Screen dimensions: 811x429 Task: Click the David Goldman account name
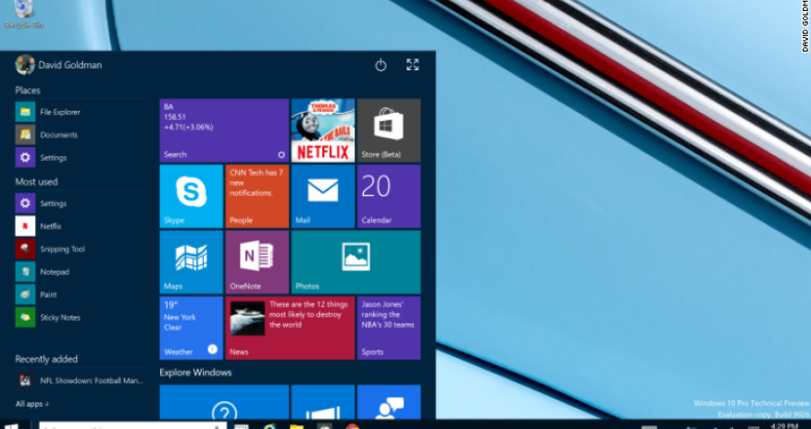[x=69, y=65]
